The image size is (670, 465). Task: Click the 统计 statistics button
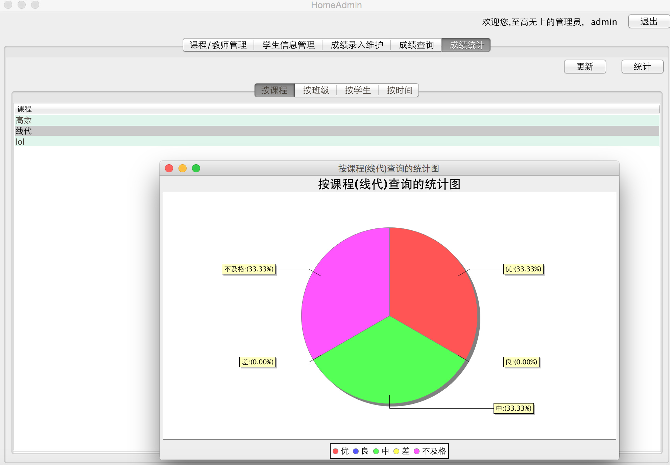pyautogui.click(x=642, y=67)
